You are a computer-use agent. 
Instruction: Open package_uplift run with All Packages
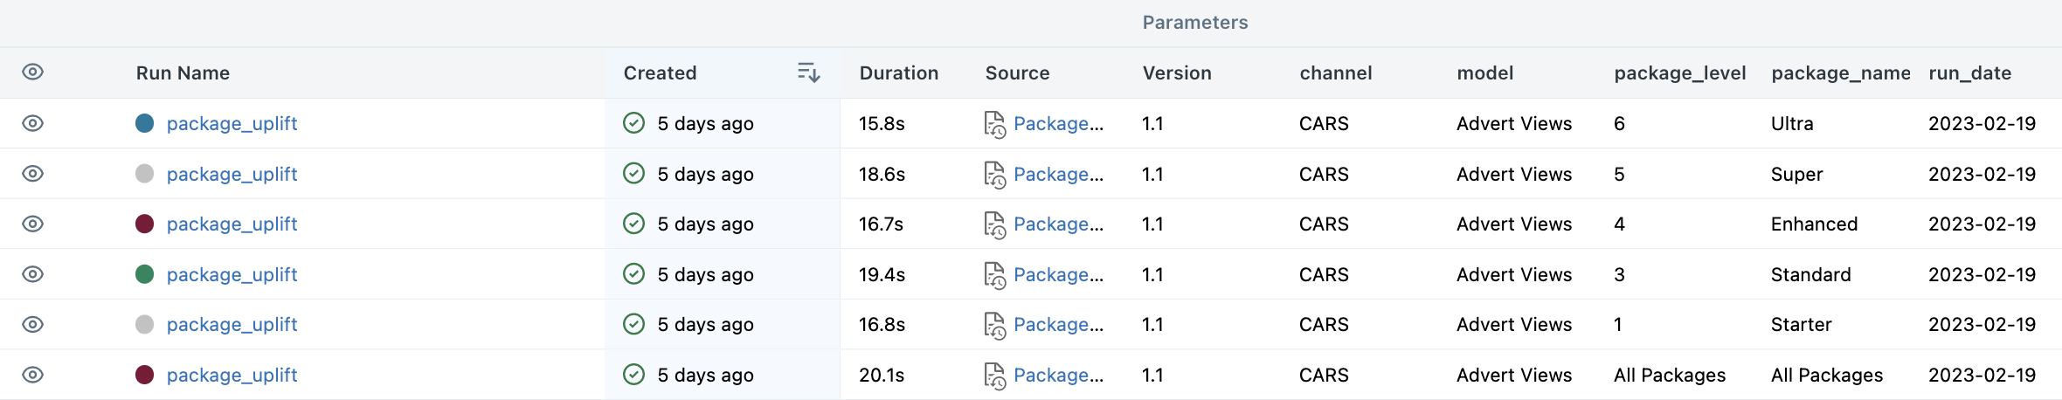[x=232, y=376]
